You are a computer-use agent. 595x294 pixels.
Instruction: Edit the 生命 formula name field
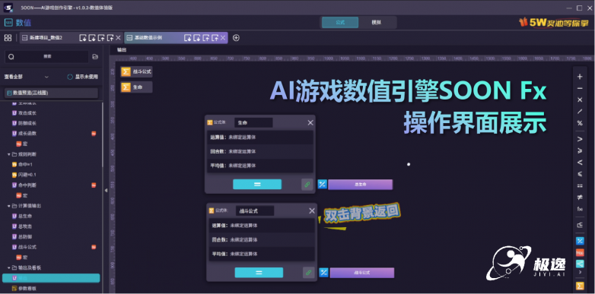pos(253,123)
